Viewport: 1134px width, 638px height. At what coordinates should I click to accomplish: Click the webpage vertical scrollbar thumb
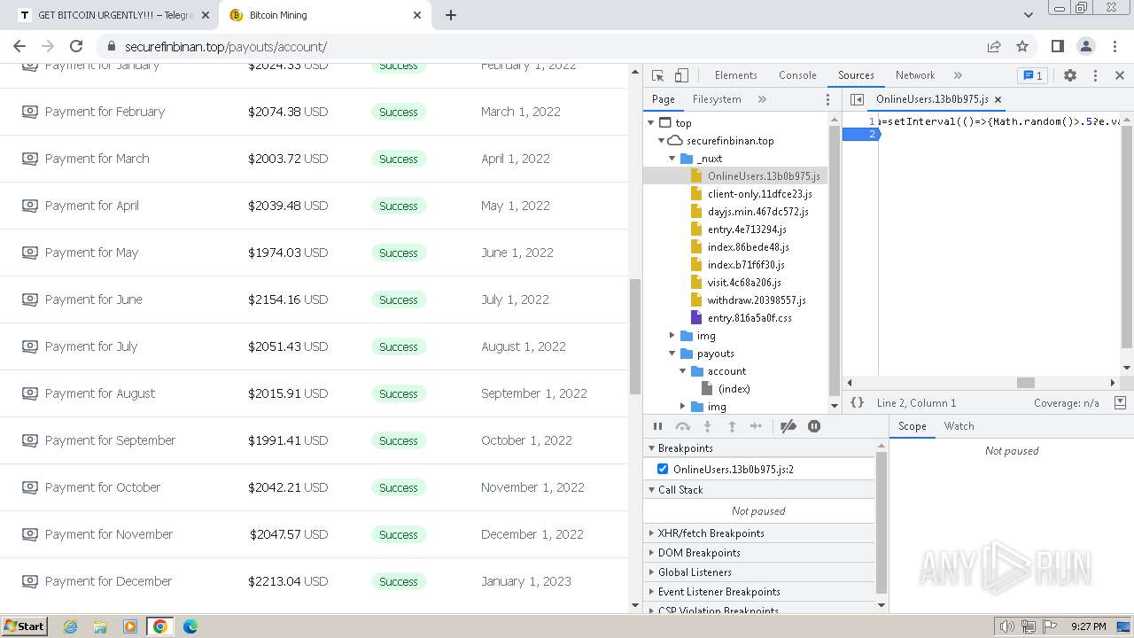click(634, 337)
